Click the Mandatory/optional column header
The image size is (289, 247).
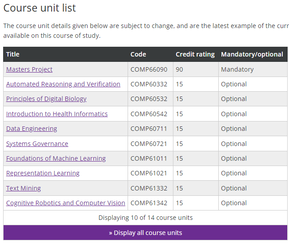pyautogui.click(x=252, y=54)
